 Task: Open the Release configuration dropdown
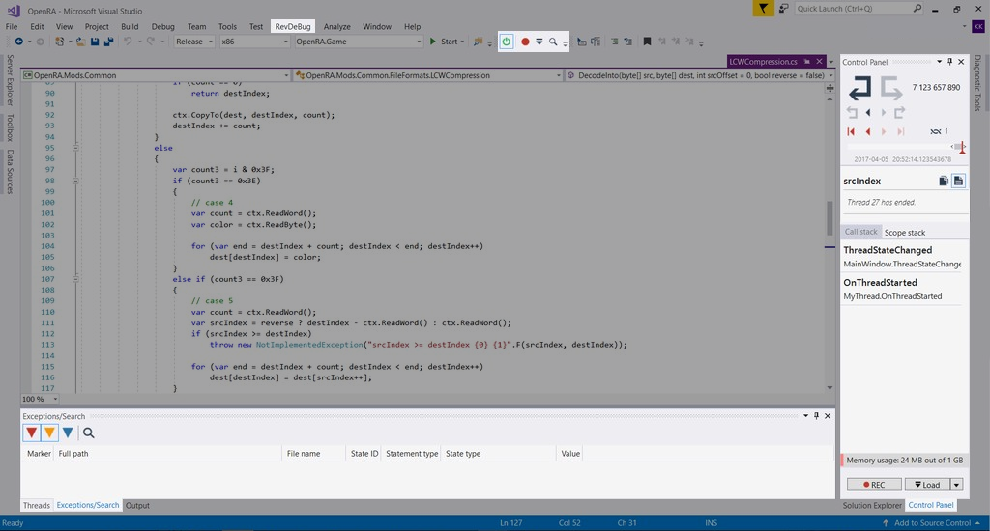click(194, 42)
